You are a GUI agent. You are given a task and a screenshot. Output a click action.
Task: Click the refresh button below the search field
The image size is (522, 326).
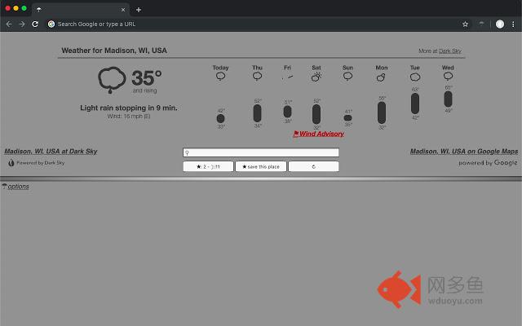(x=313, y=166)
